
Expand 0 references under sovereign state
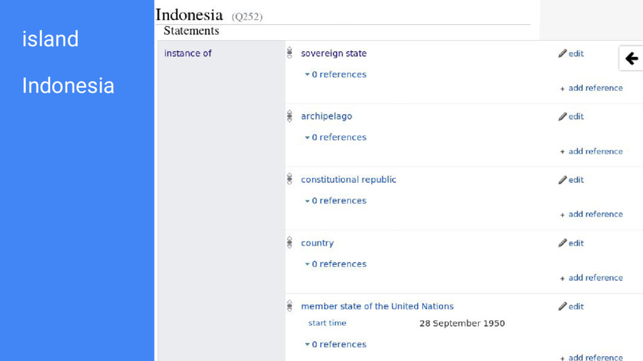(335, 75)
